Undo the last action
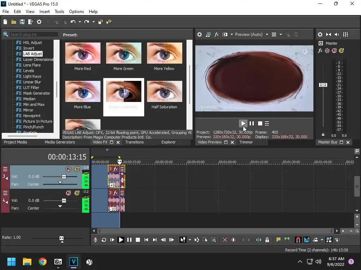Viewport: 361px width, 270px height. pos(73,22)
